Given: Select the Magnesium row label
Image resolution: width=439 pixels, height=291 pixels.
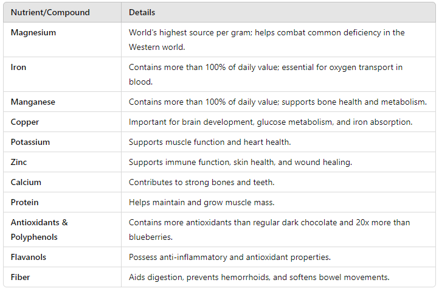Looking at the screenshot, I should click(x=33, y=32).
